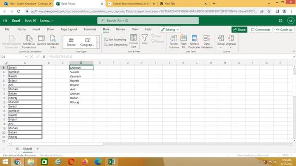The height and width of the screenshot is (166, 296).
Task: Click the Catch up button
Action: [284, 30]
